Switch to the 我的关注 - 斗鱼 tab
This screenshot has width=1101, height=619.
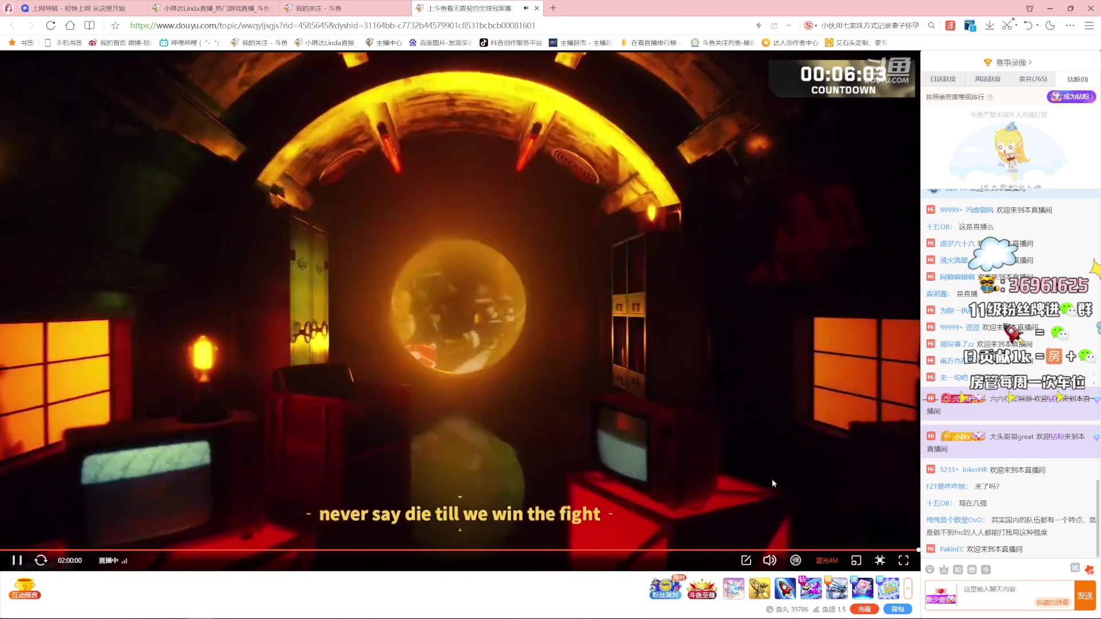(346, 8)
